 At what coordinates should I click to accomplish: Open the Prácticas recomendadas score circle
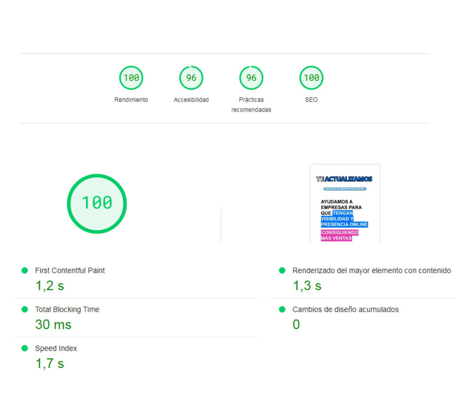(251, 78)
